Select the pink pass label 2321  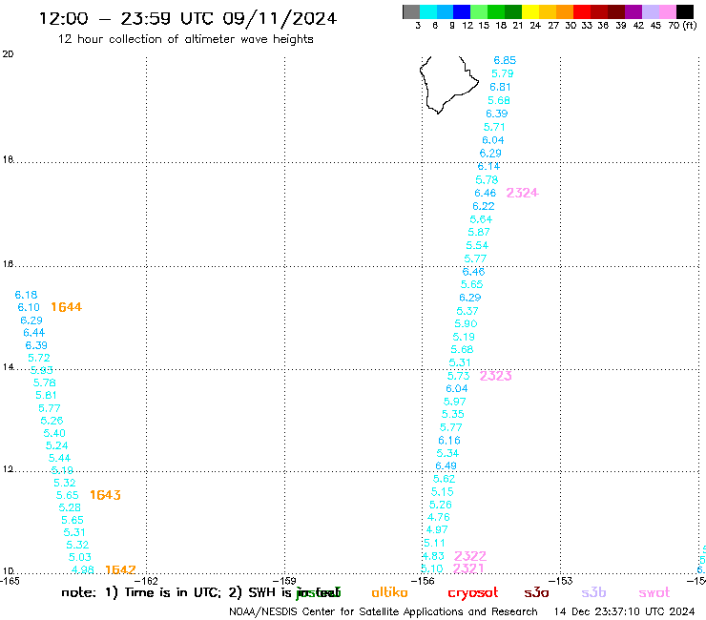click(468, 568)
